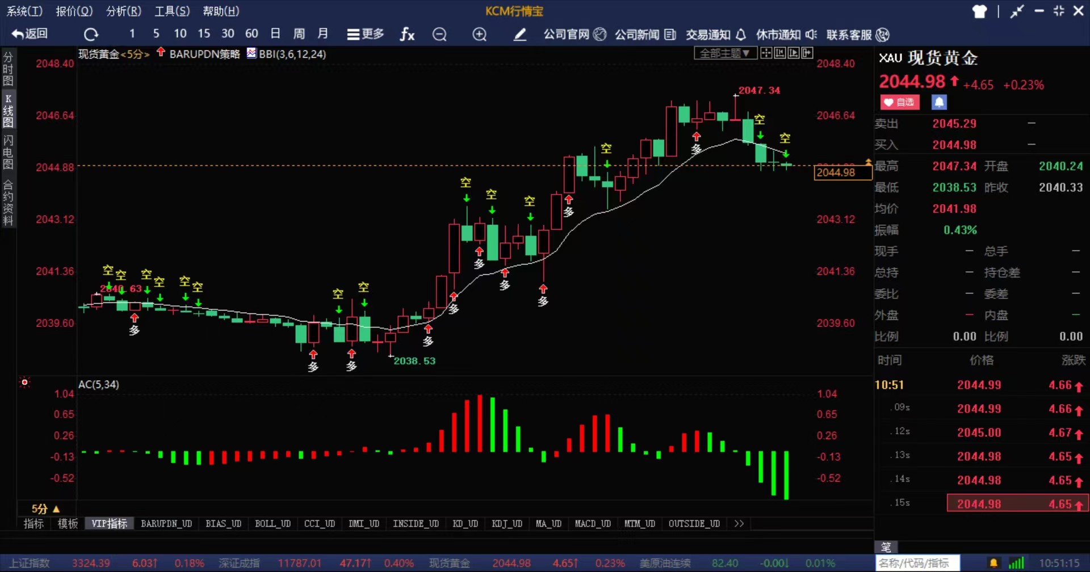Apply the BARUPDN_UD indicator
The width and height of the screenshot is (1090, 572).
(166, 523)
